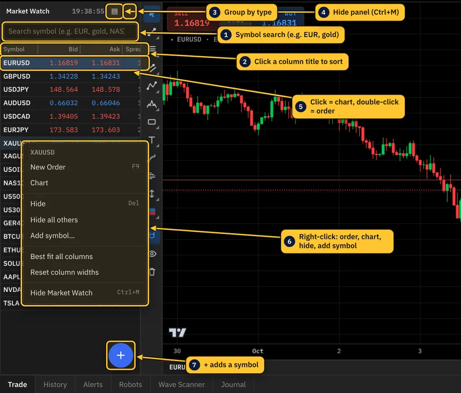
Task: Switch to the Journal tab
Action: coord(233,384)
